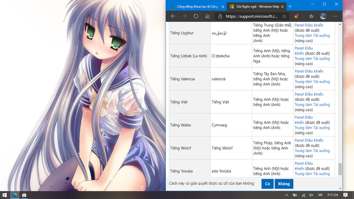View site security lock info
This screenshot has height=199, width=354.
point(220,16)
